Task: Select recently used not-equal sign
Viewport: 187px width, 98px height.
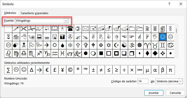Action: [x=101, y=70]
